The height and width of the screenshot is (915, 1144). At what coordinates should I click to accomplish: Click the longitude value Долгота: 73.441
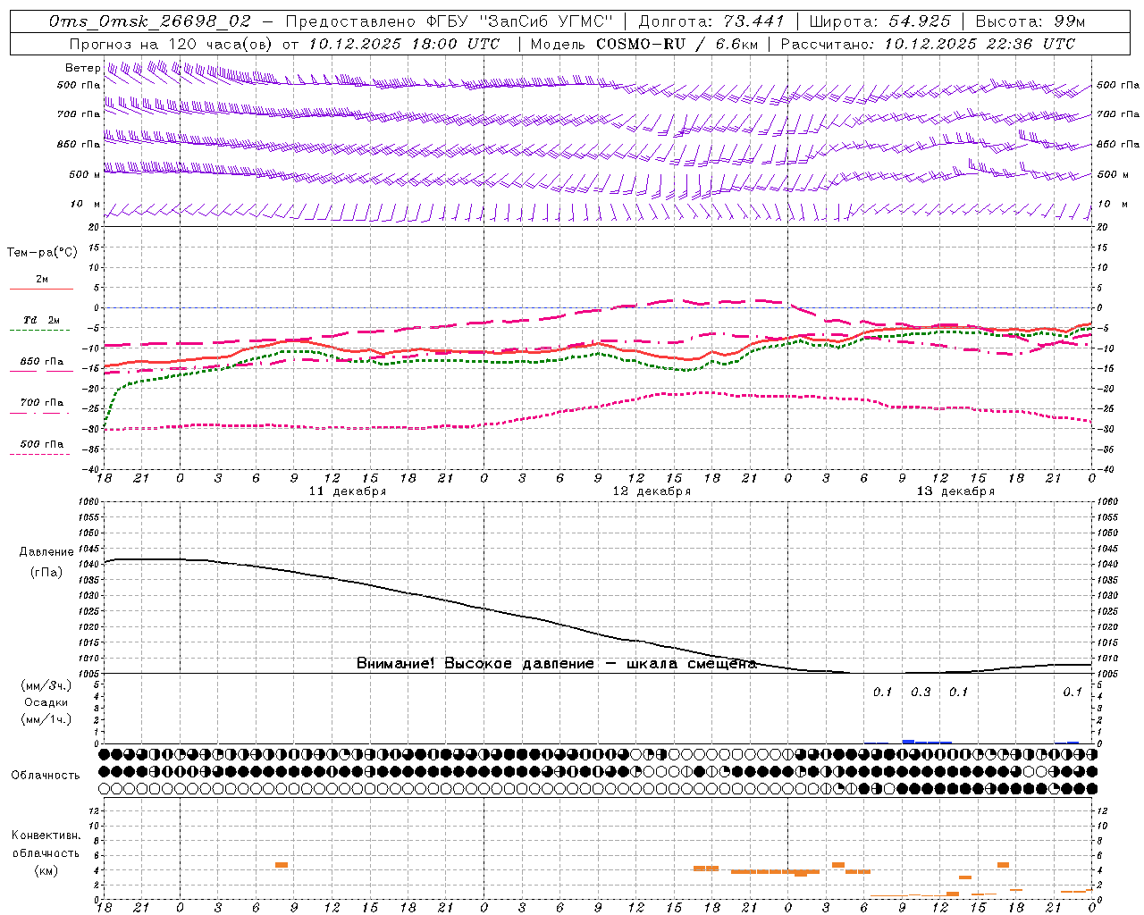click(711, 21)
